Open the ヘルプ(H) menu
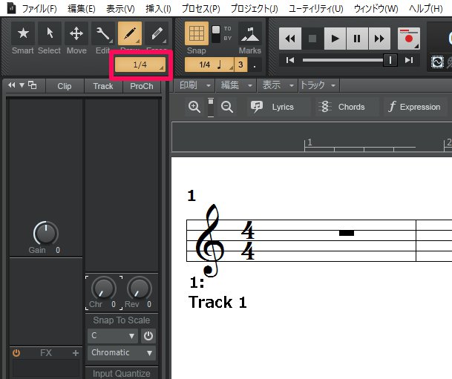Screen dimensions: 452x379 [x=426, y=9]
